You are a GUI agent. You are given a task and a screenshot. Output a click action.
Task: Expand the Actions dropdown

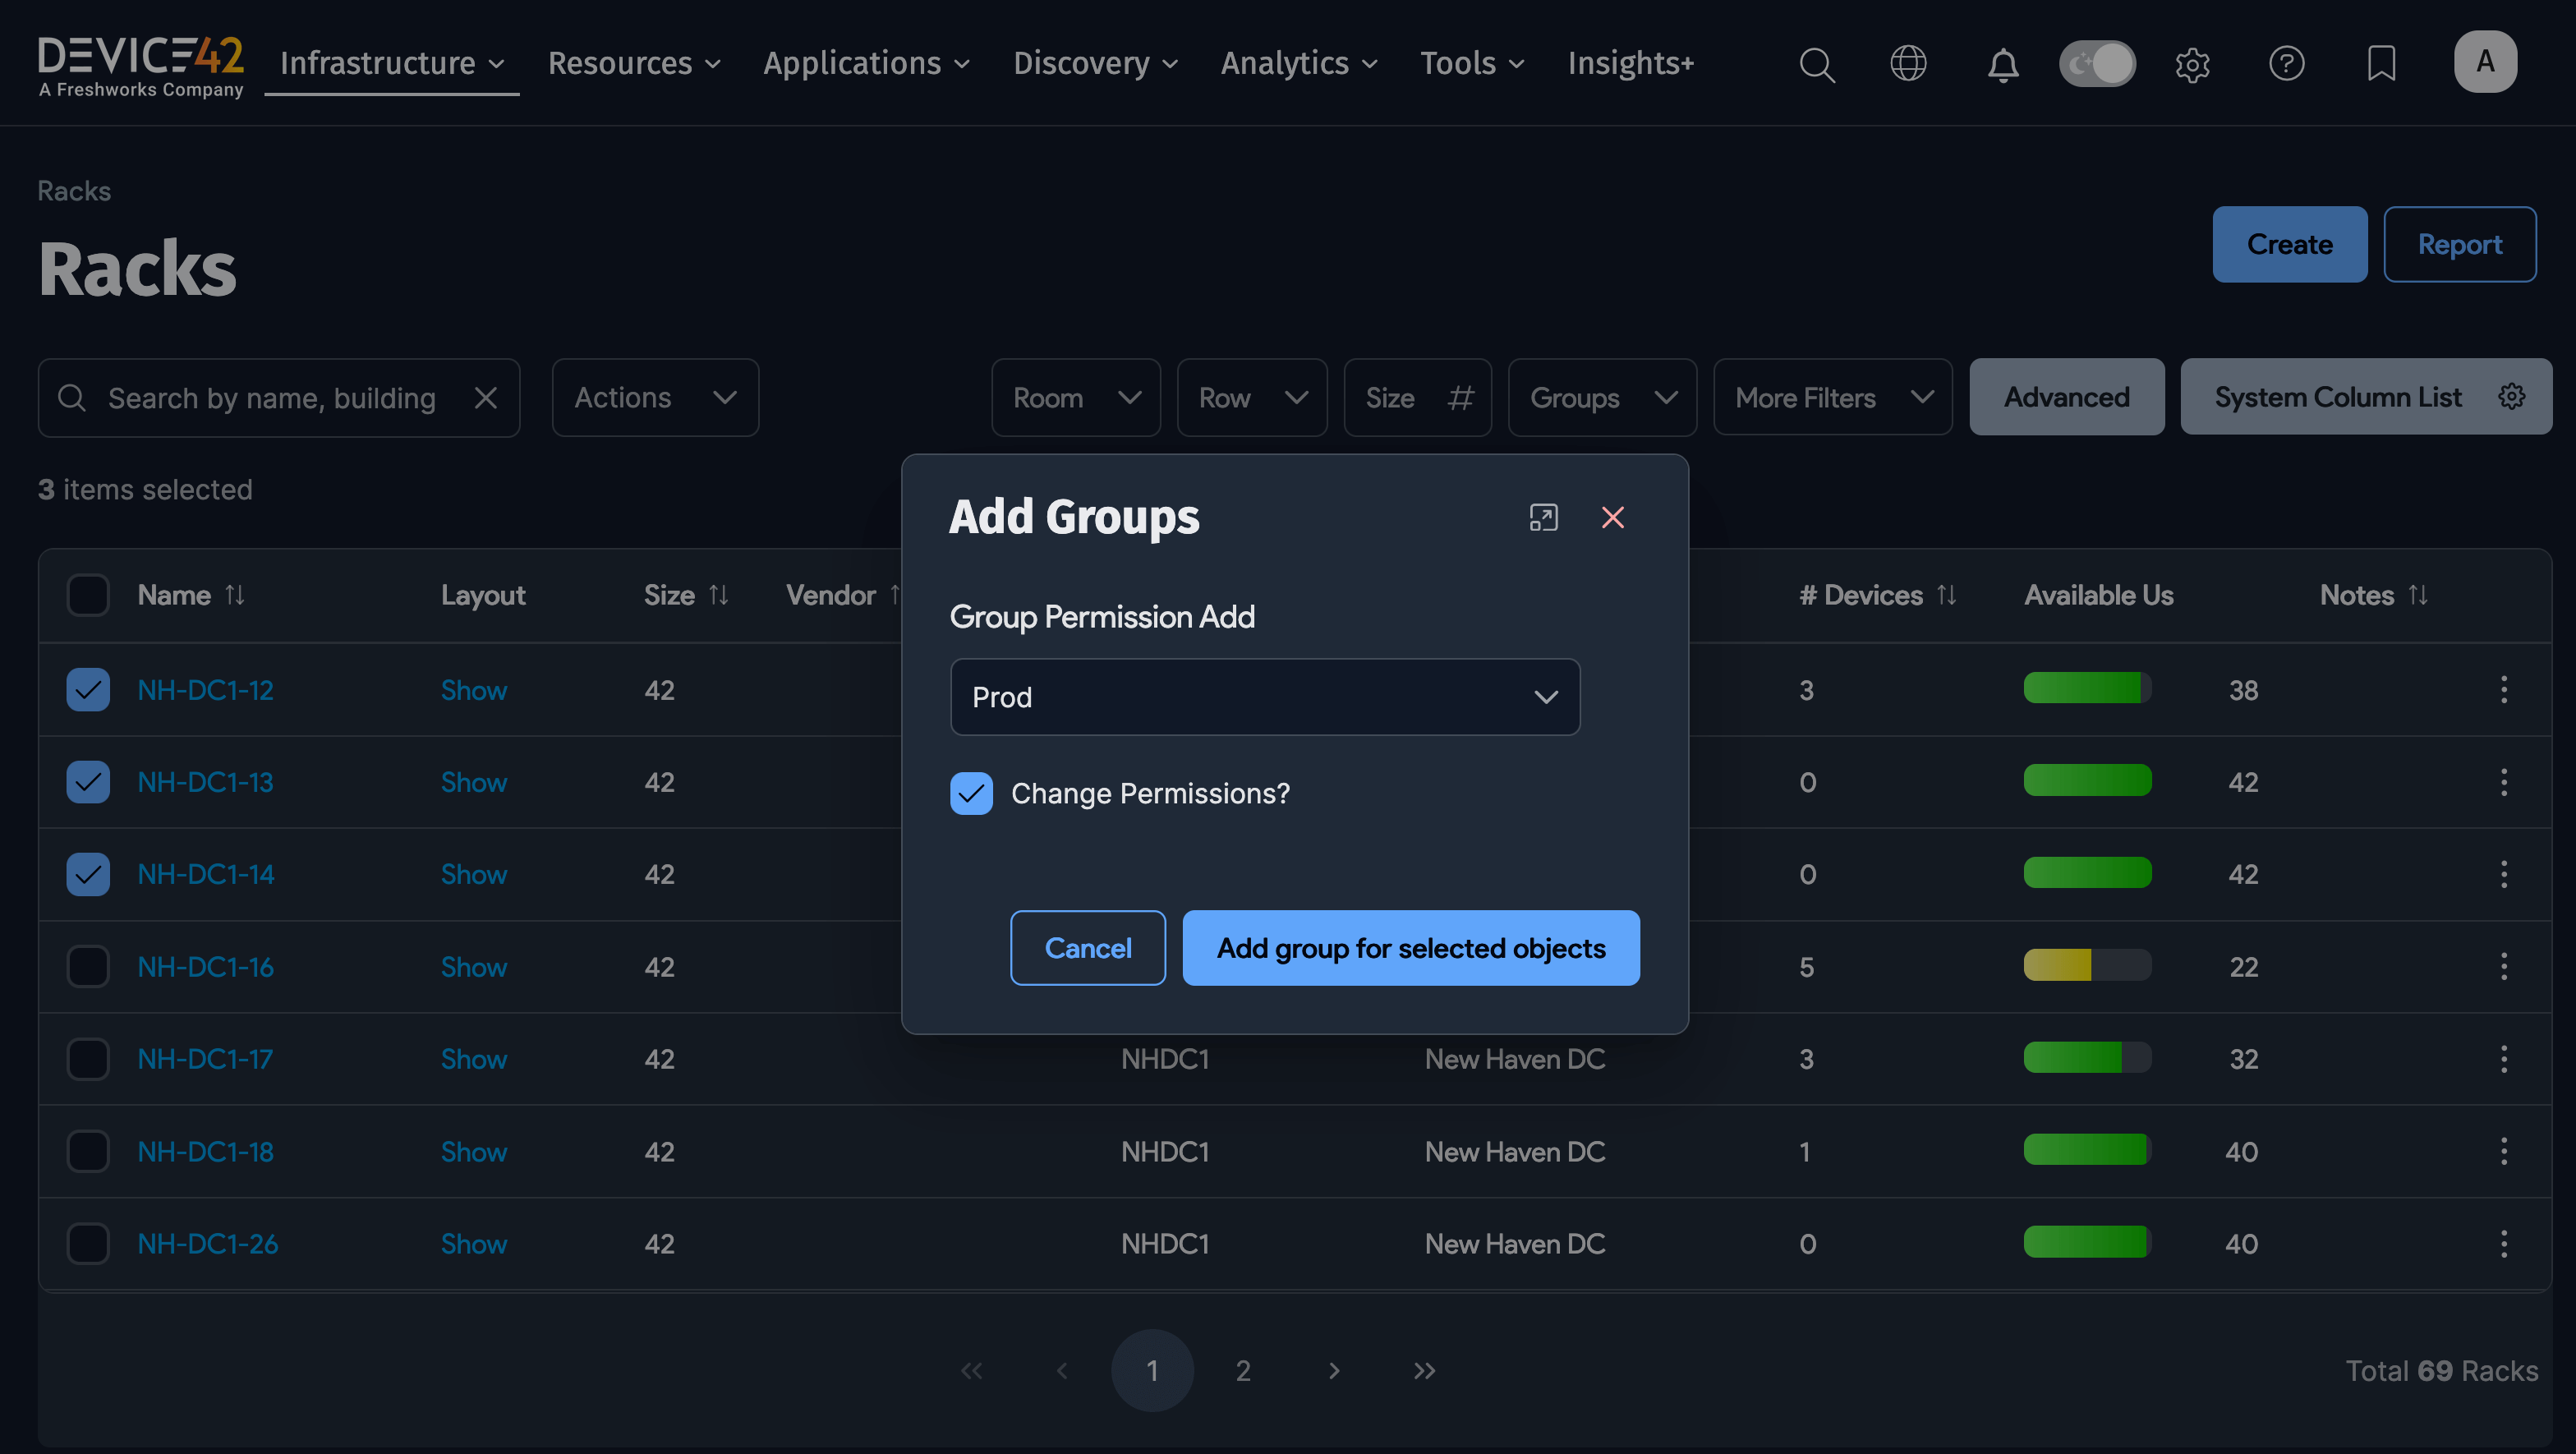pyautogui.click(x=655, y=397)
